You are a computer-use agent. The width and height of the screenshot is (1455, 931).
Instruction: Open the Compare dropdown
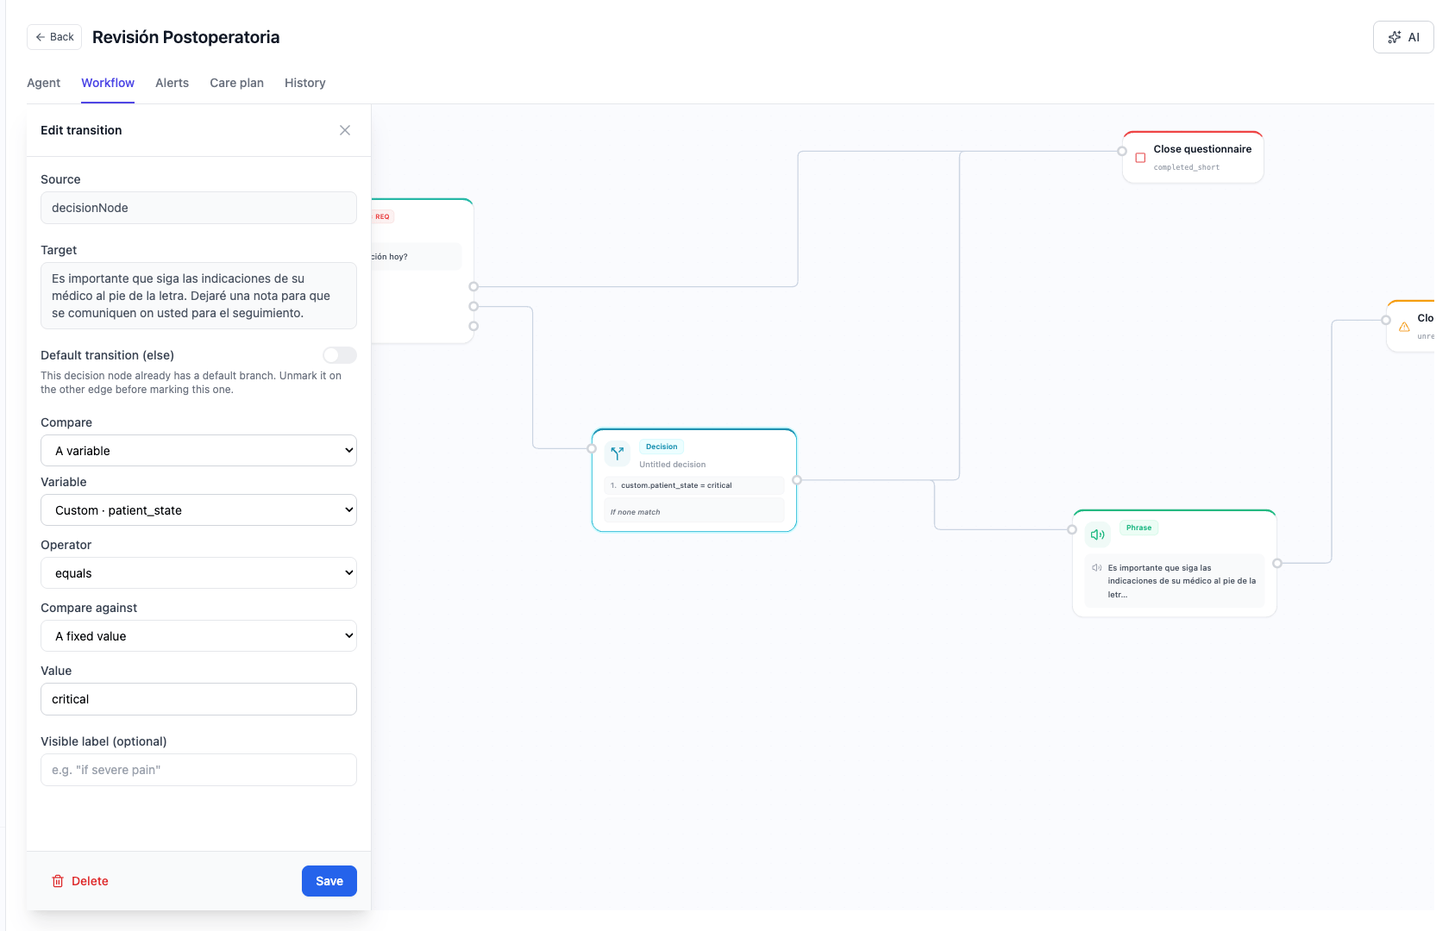point(198,451)
